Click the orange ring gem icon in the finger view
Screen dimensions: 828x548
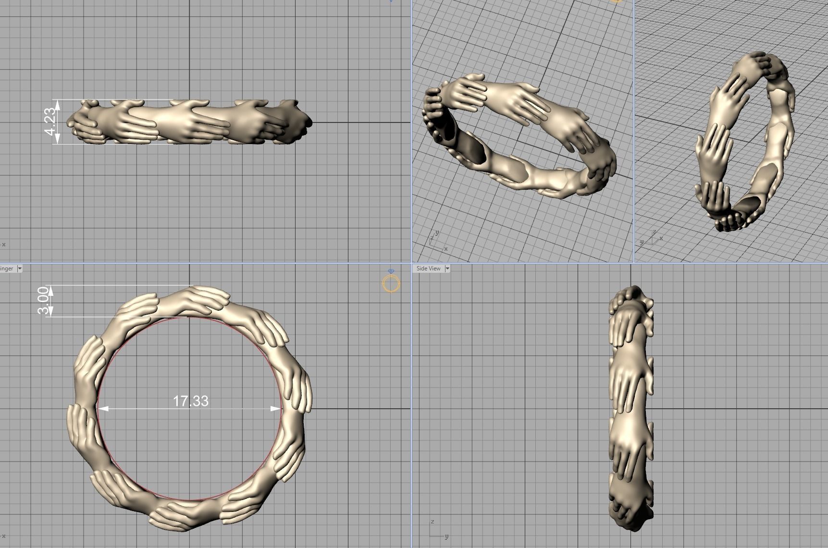tap(391, 281)
